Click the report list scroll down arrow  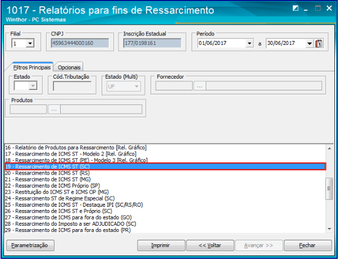click(329, 229)
